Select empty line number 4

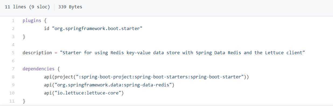coord(13,45)
